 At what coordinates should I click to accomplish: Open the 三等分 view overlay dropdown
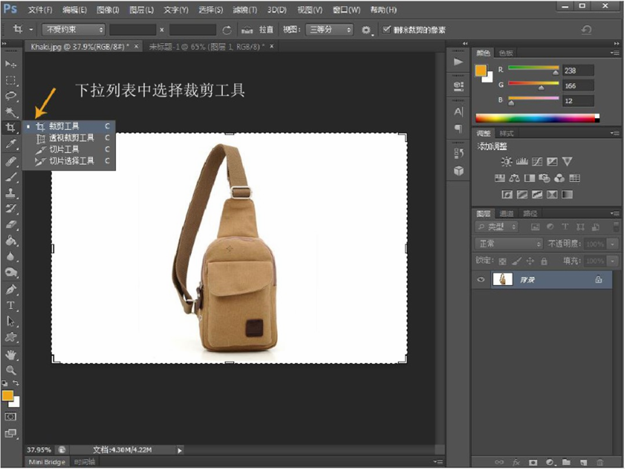tap(329, 30)
